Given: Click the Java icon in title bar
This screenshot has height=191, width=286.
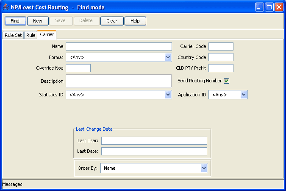Looking at the screenshot, I should point(6,7).
